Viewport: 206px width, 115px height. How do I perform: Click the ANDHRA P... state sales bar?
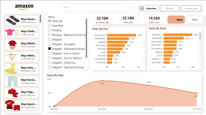click(167, 59)
